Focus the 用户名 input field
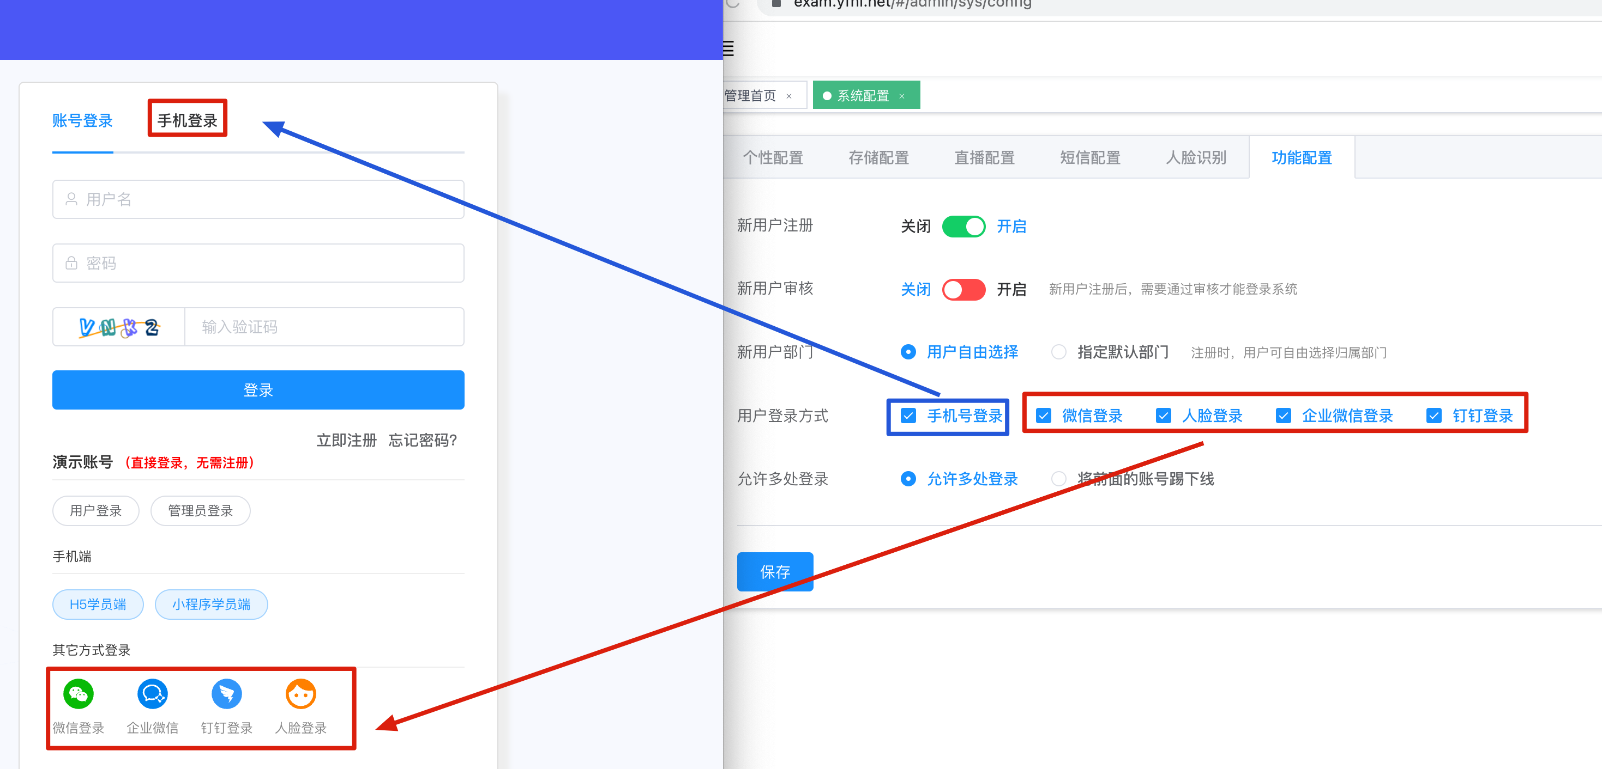This screenshot has width=1602, height=769. tap(258, 199)
